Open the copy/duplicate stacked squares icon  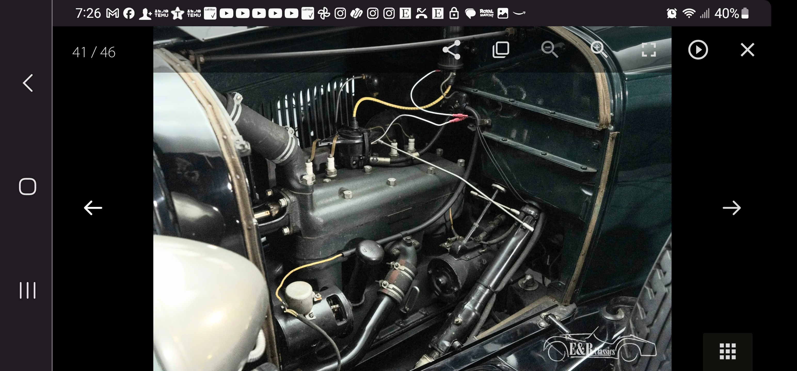(501, 50)
